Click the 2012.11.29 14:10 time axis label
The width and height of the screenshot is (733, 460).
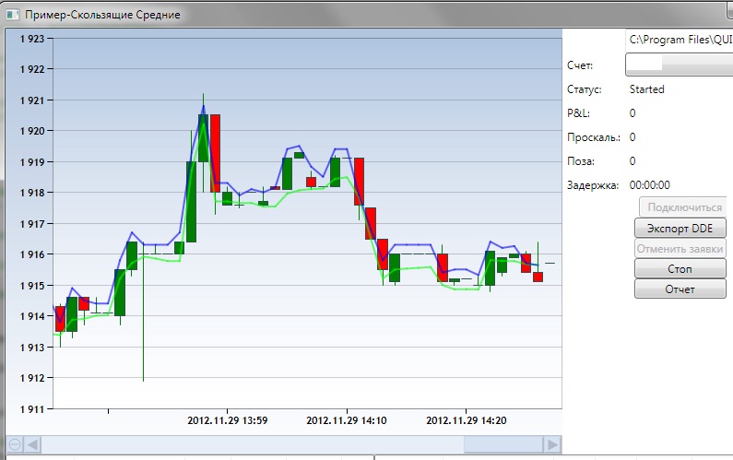click(347, 420)
